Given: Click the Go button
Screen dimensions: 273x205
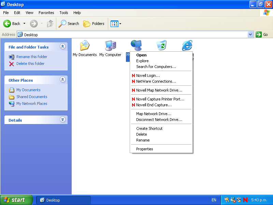Looking at the screenshot, I should pos(262,35).
